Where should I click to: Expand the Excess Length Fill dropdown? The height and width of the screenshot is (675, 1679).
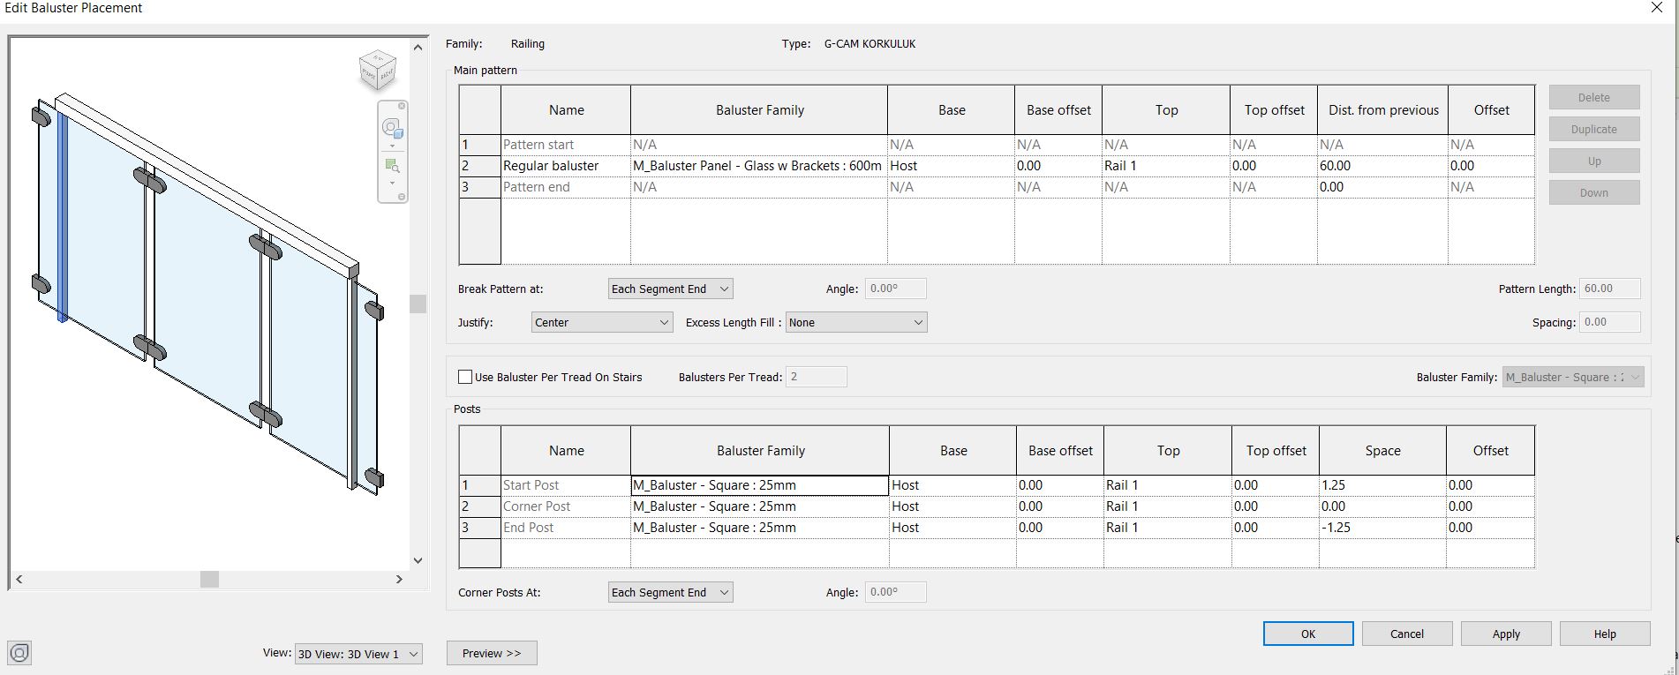tap(856, 322)
